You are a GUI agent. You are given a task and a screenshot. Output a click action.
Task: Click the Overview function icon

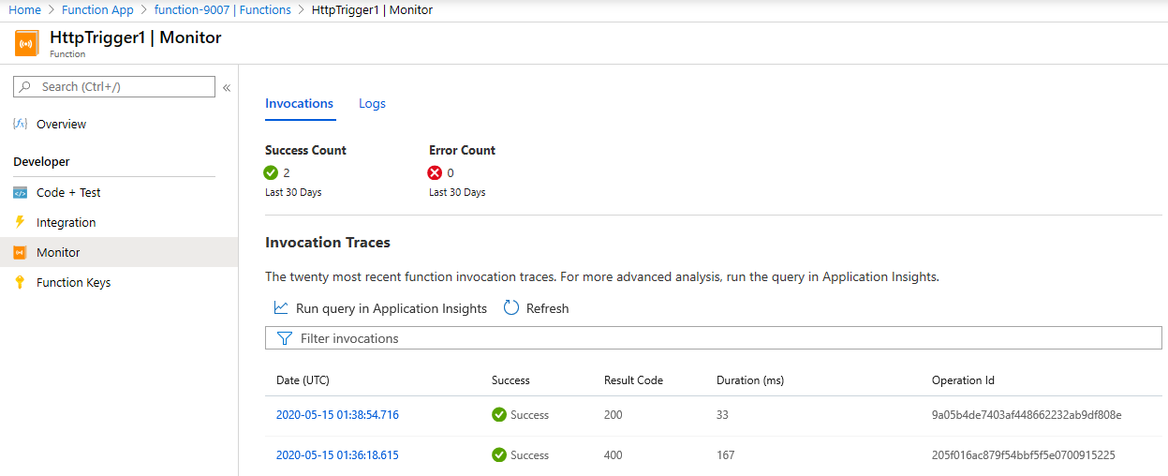click(21, 124)
